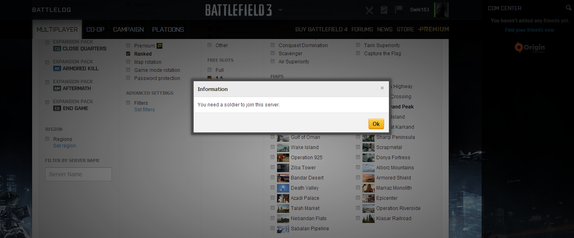Enable the Armored Kill expansion checkbox
Screen dimensions: 574x238
[x=47, y=62]
